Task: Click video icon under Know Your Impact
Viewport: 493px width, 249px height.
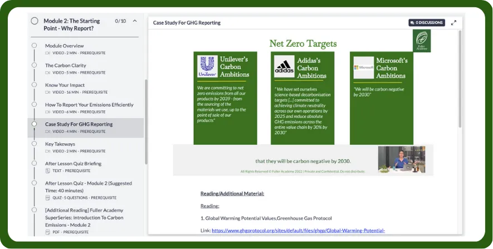Action: (x=48, y=92)
